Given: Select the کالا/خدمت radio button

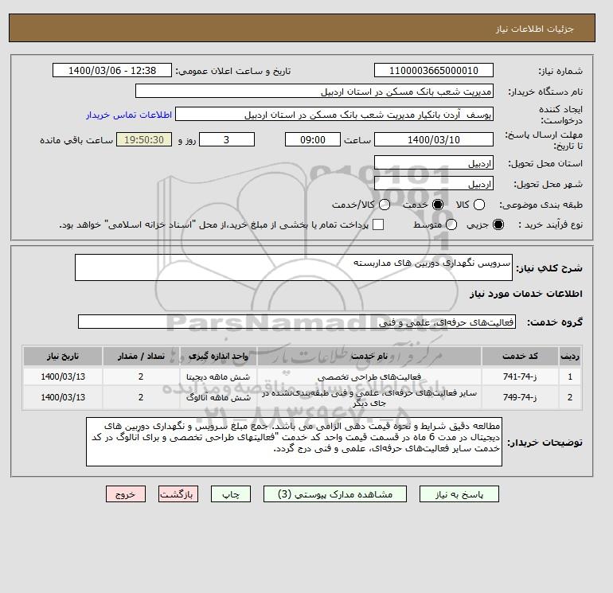Looking at the screenshot, I should tap(385, 205).
